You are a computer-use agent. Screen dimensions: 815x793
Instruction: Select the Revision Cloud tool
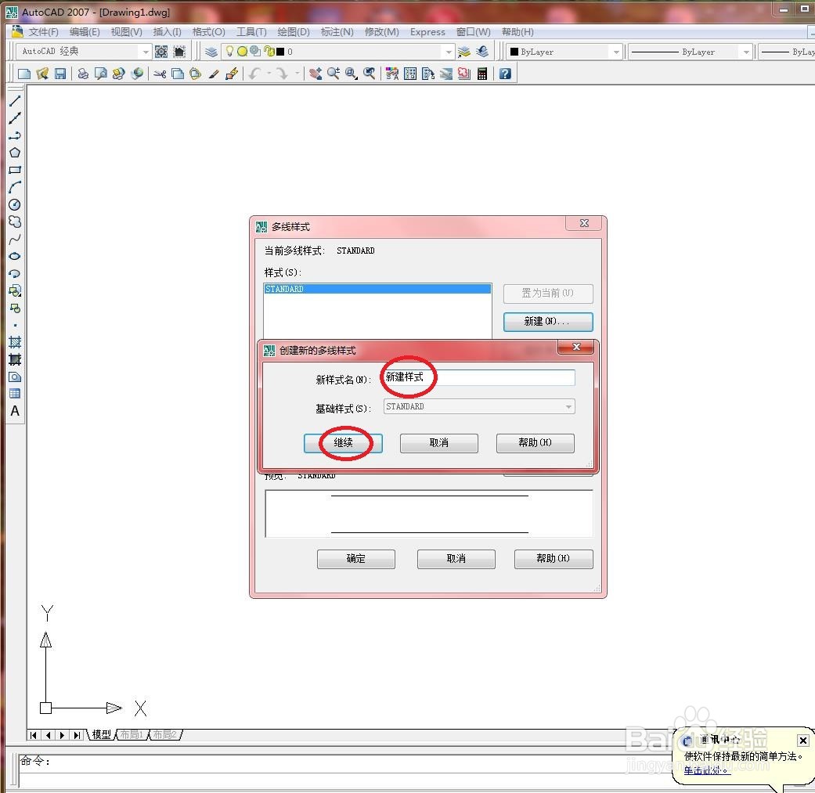coord(15,222)
